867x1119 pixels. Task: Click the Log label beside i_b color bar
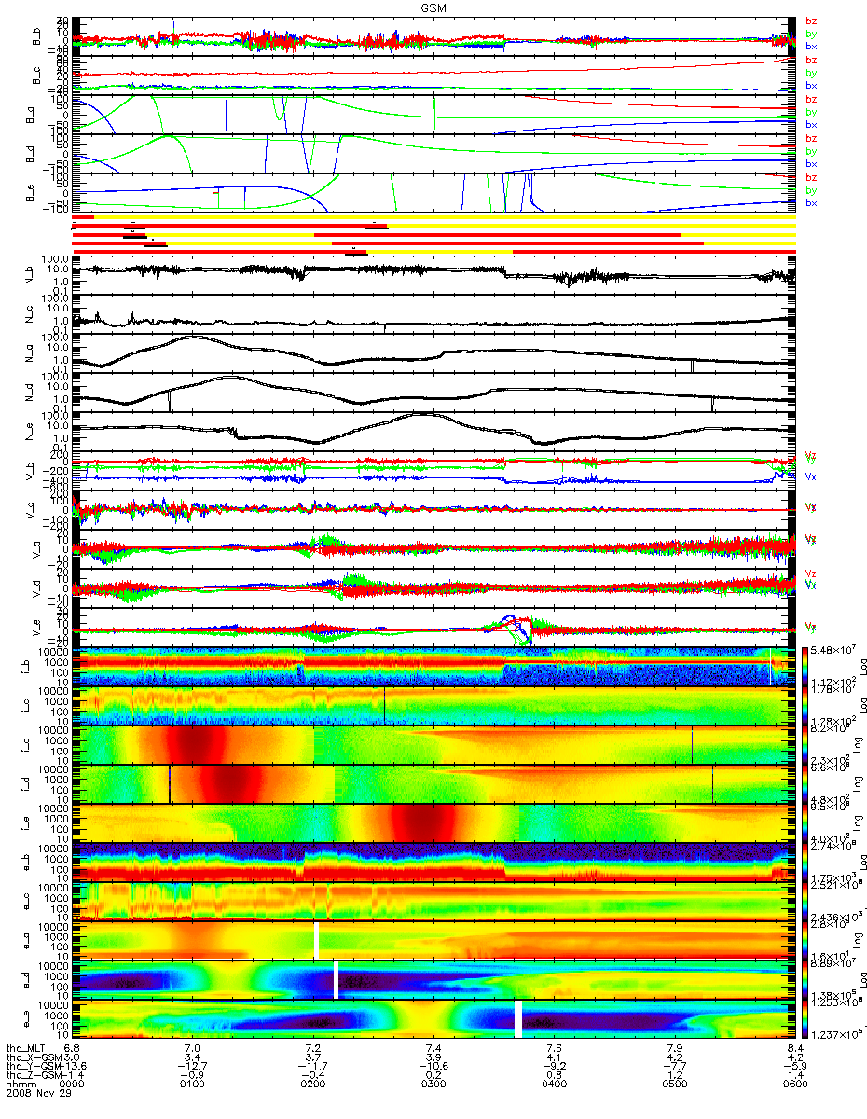click(861, 666)
